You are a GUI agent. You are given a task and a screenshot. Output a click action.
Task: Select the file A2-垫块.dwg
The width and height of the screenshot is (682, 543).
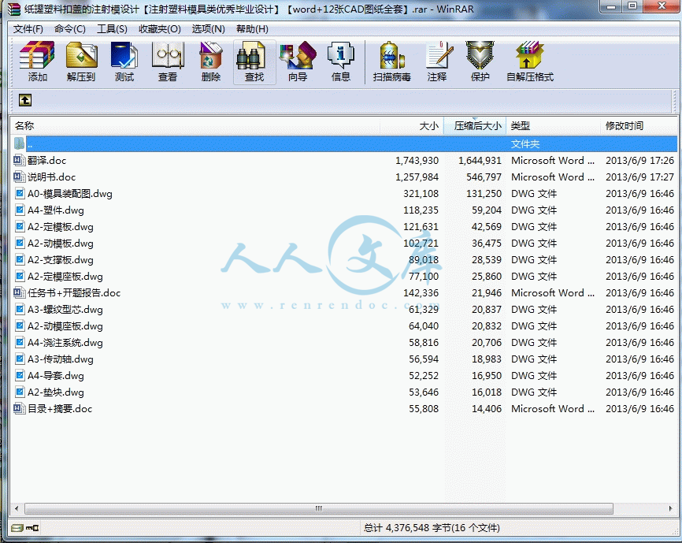coord(56,392)
